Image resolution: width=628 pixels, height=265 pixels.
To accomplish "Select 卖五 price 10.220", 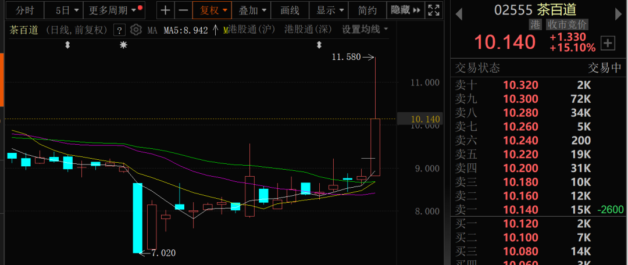I will click(520, 154).
